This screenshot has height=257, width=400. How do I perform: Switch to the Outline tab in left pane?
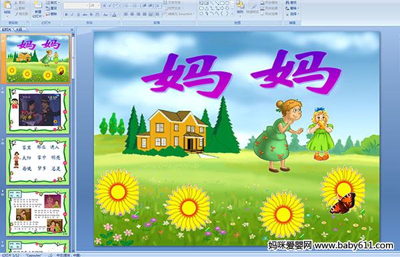pos(19,29)
